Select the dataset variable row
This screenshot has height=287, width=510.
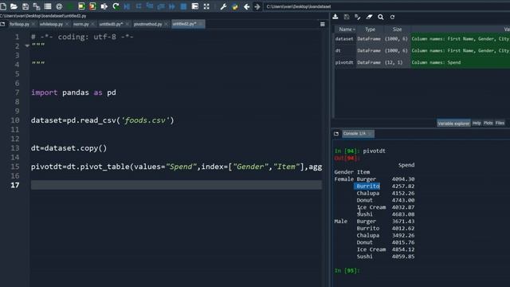(x=422, y=39)
